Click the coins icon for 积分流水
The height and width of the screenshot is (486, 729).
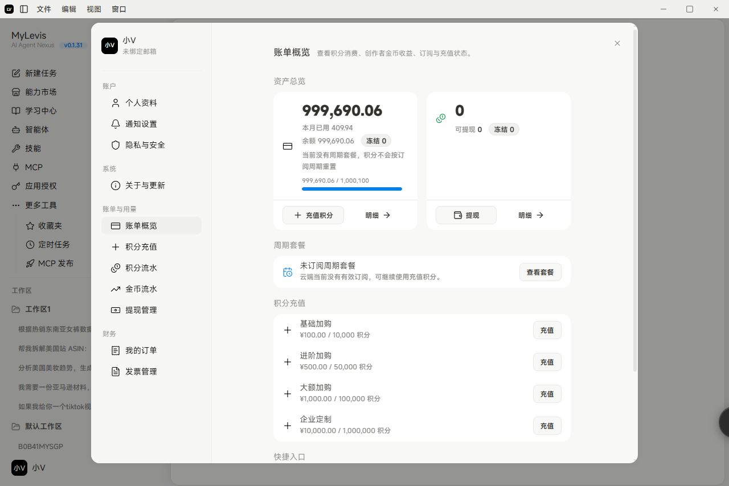116,268
